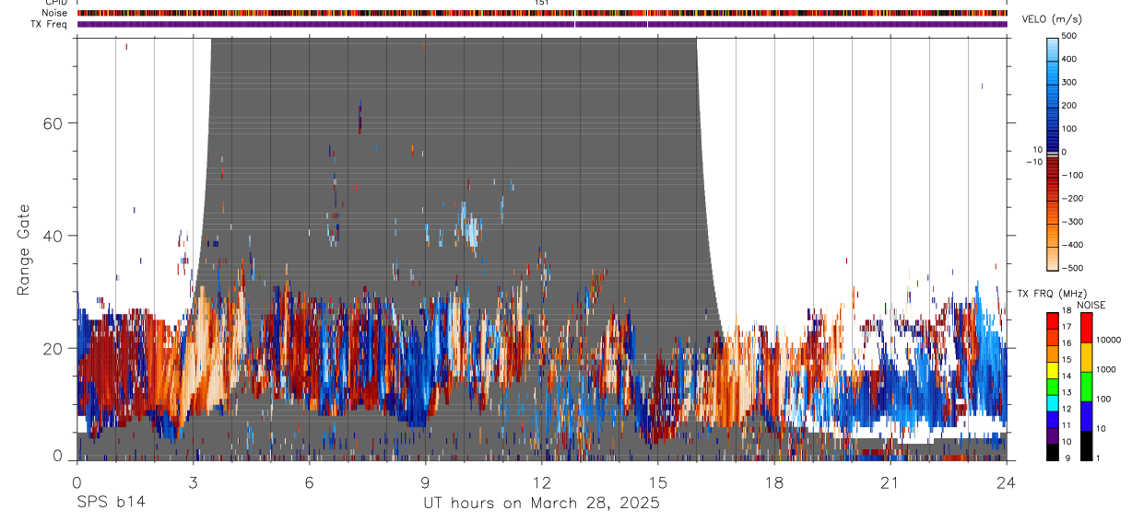The height and width of the screenshot is (522, 1132).
Task: Click the 10000 label on NOISE legend
Action: [1107, 340]
